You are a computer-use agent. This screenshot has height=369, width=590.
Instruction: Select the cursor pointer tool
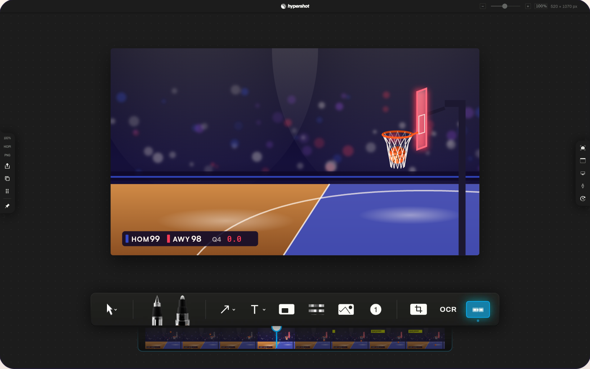(109, 309)
